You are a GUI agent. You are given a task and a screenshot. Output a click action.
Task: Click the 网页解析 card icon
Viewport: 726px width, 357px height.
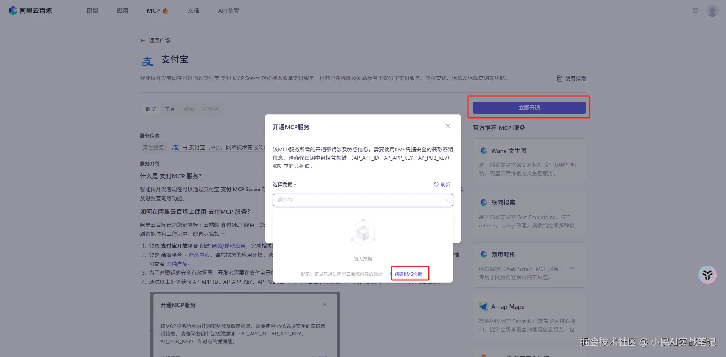click(484, 255)
